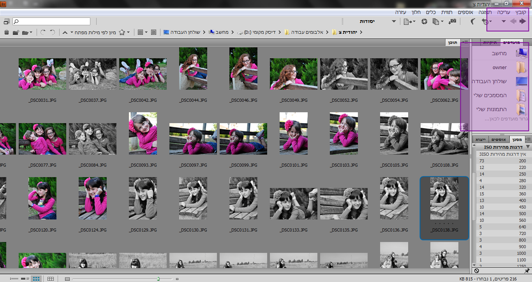Collapse the דרגות מהירות ISO filter section
Screen dimensions: 532x282
point(528,147)
